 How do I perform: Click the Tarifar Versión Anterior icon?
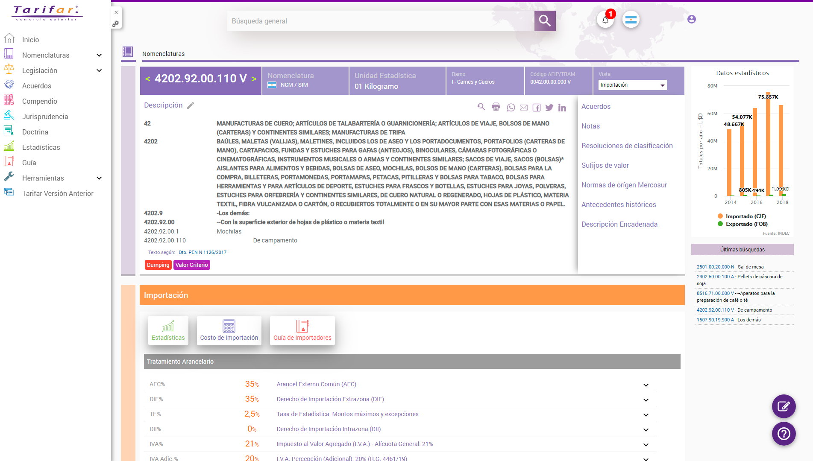(x=9, y=193)
